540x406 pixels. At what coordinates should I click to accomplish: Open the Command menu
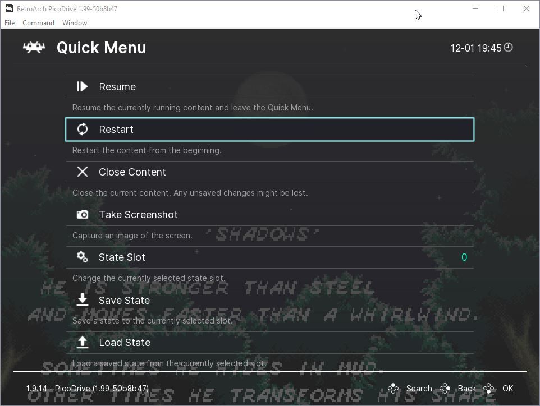click(x=38, y=22)
